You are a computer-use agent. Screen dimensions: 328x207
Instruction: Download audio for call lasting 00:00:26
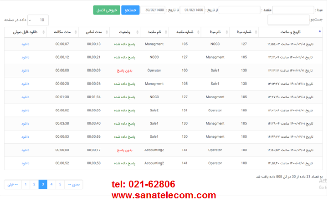click(x=26, y=84)
